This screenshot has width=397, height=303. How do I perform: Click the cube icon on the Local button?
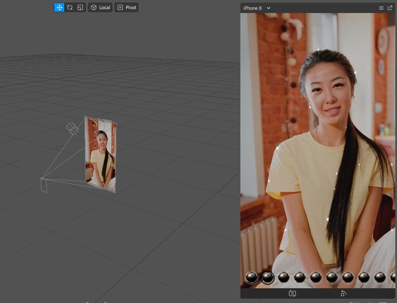(93, 7)
